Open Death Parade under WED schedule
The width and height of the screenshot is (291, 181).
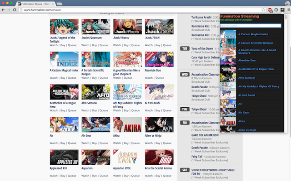200,87
